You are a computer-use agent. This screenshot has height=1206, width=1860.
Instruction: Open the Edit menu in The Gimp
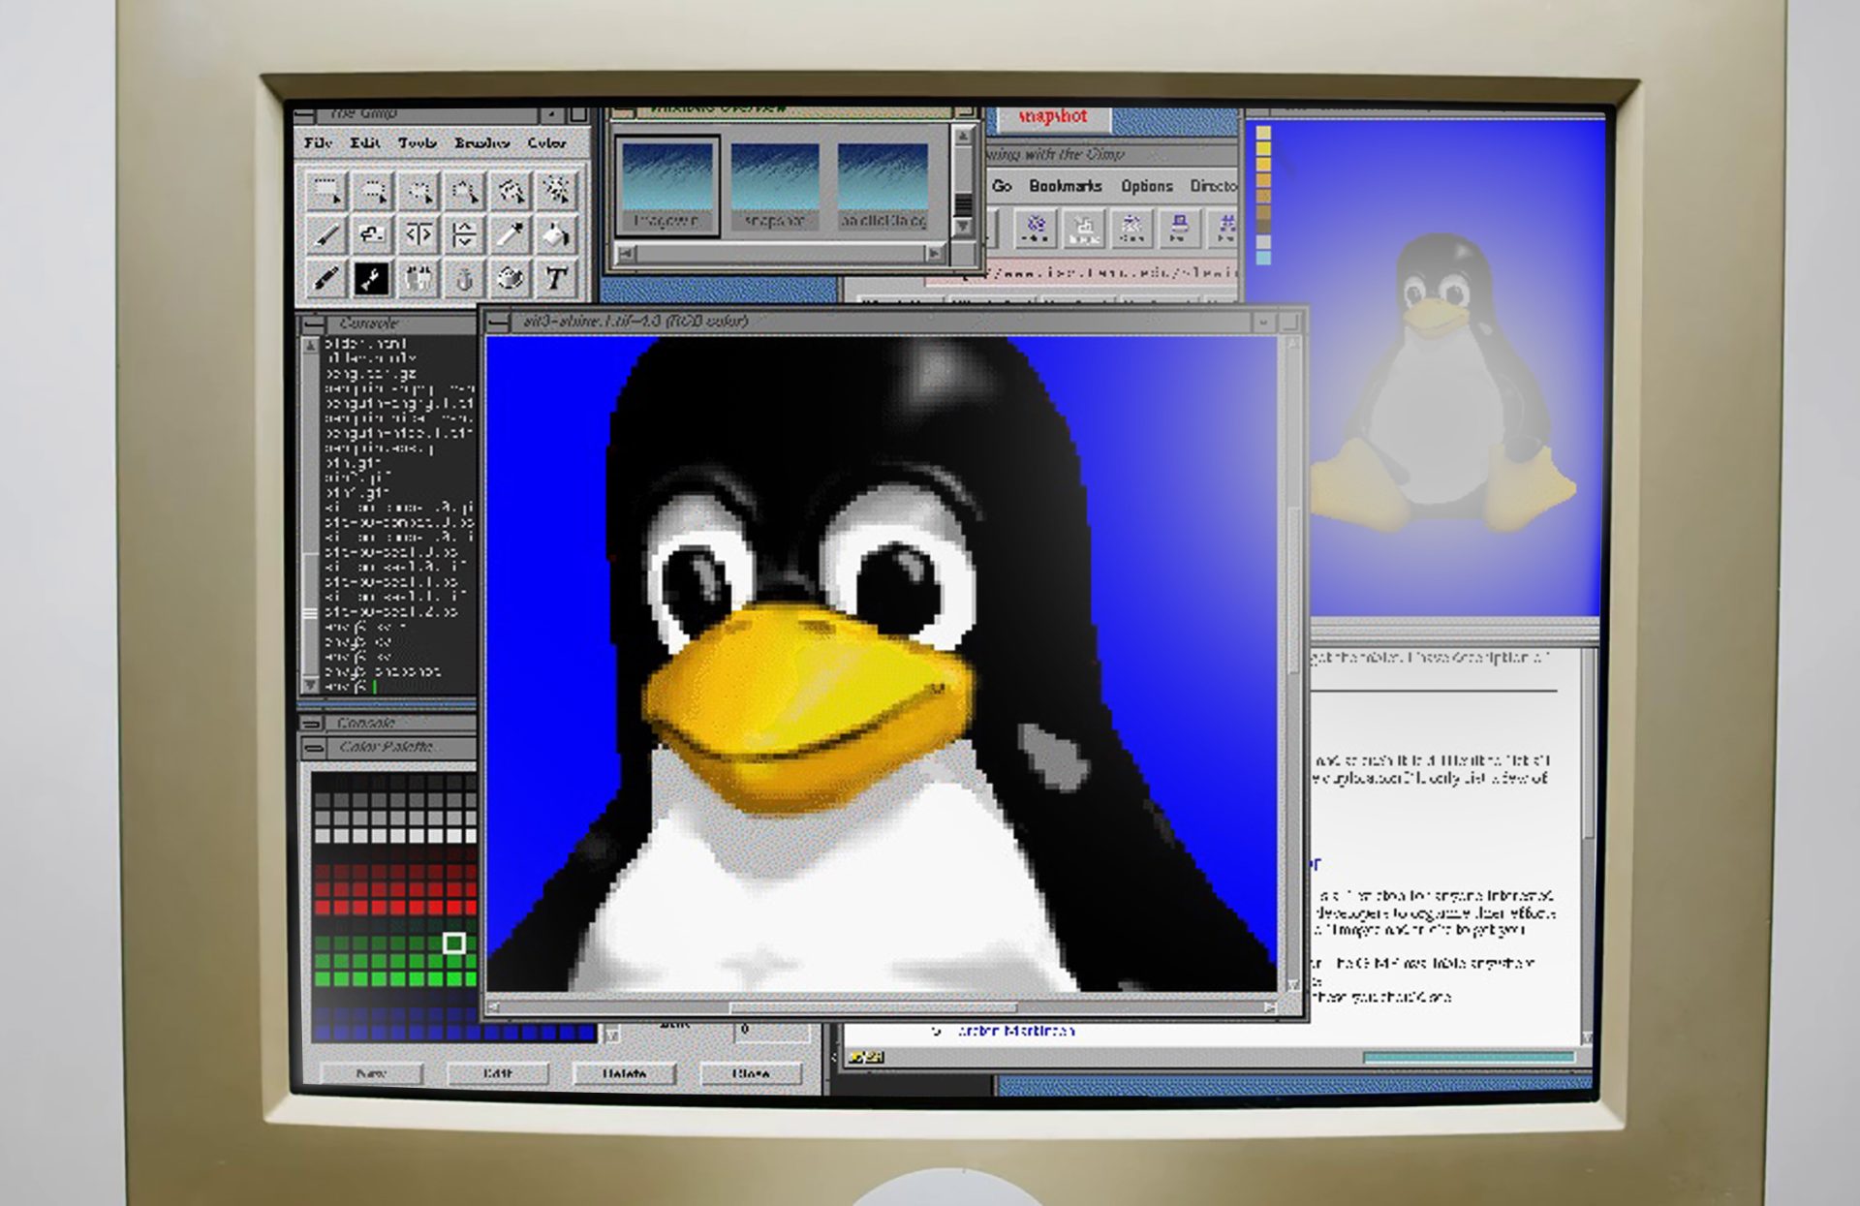click(x=364, y=142)
